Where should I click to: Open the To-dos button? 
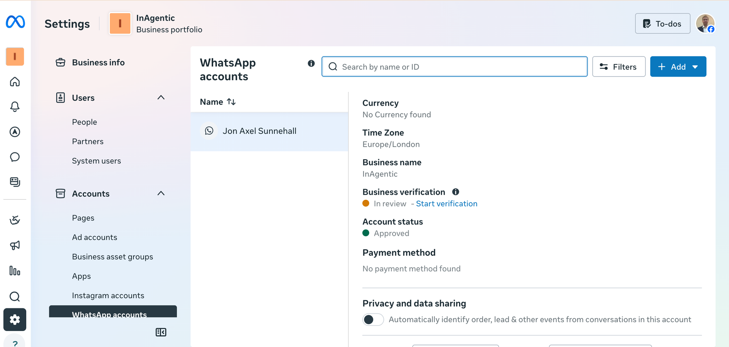[x=662, y=24]
